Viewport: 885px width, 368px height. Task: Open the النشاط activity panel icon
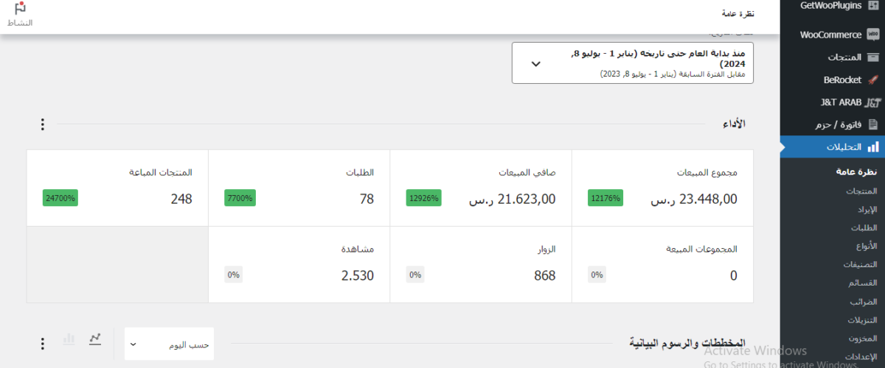(20, 15)
